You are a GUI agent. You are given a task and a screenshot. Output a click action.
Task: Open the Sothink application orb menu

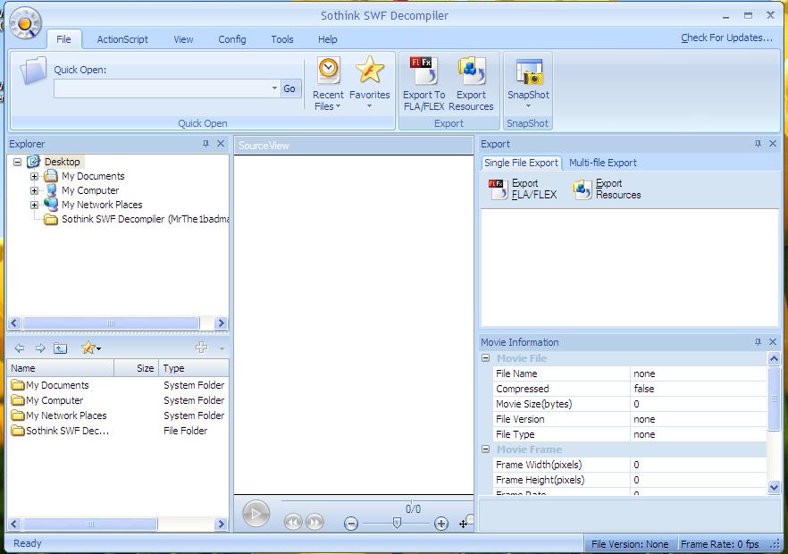point(25,23)
